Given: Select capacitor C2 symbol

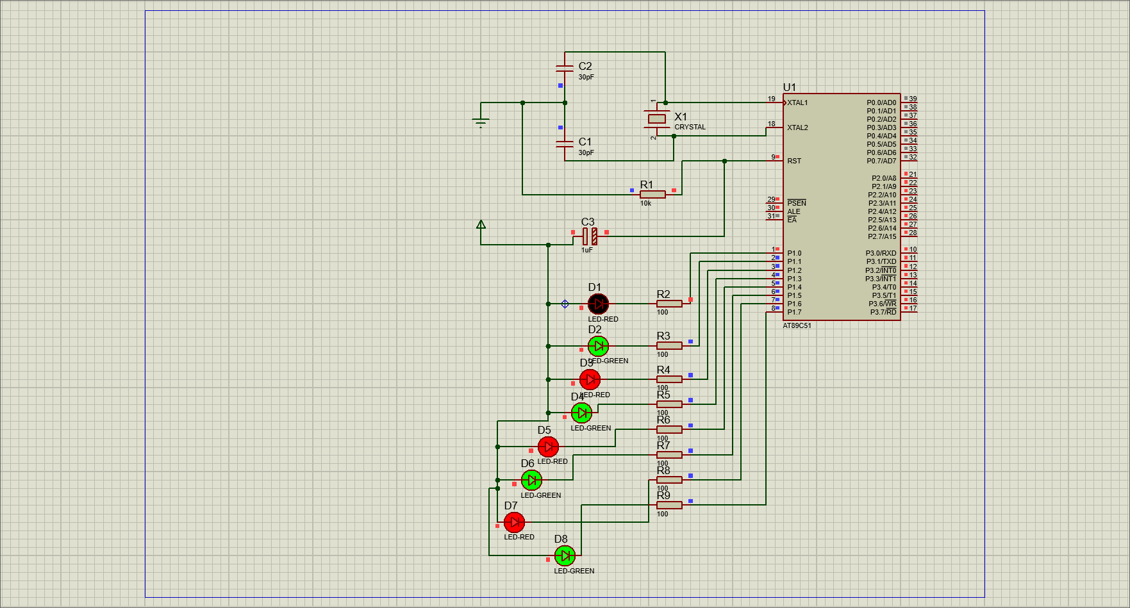Looking at the screenshot, I should (x=565, y=69).
